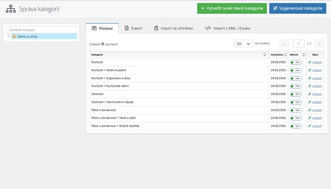
Task: Click the Upravit link for Kuchyně
Action: (x=317, y=62)
